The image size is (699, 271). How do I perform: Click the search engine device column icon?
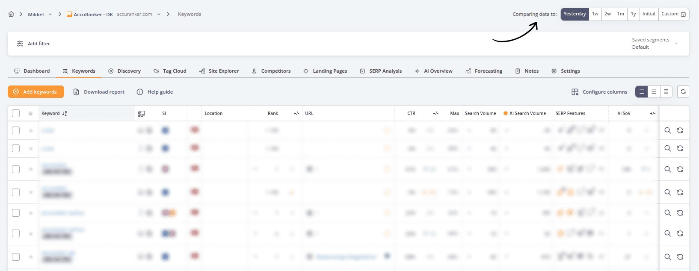[x=141, y=114]
